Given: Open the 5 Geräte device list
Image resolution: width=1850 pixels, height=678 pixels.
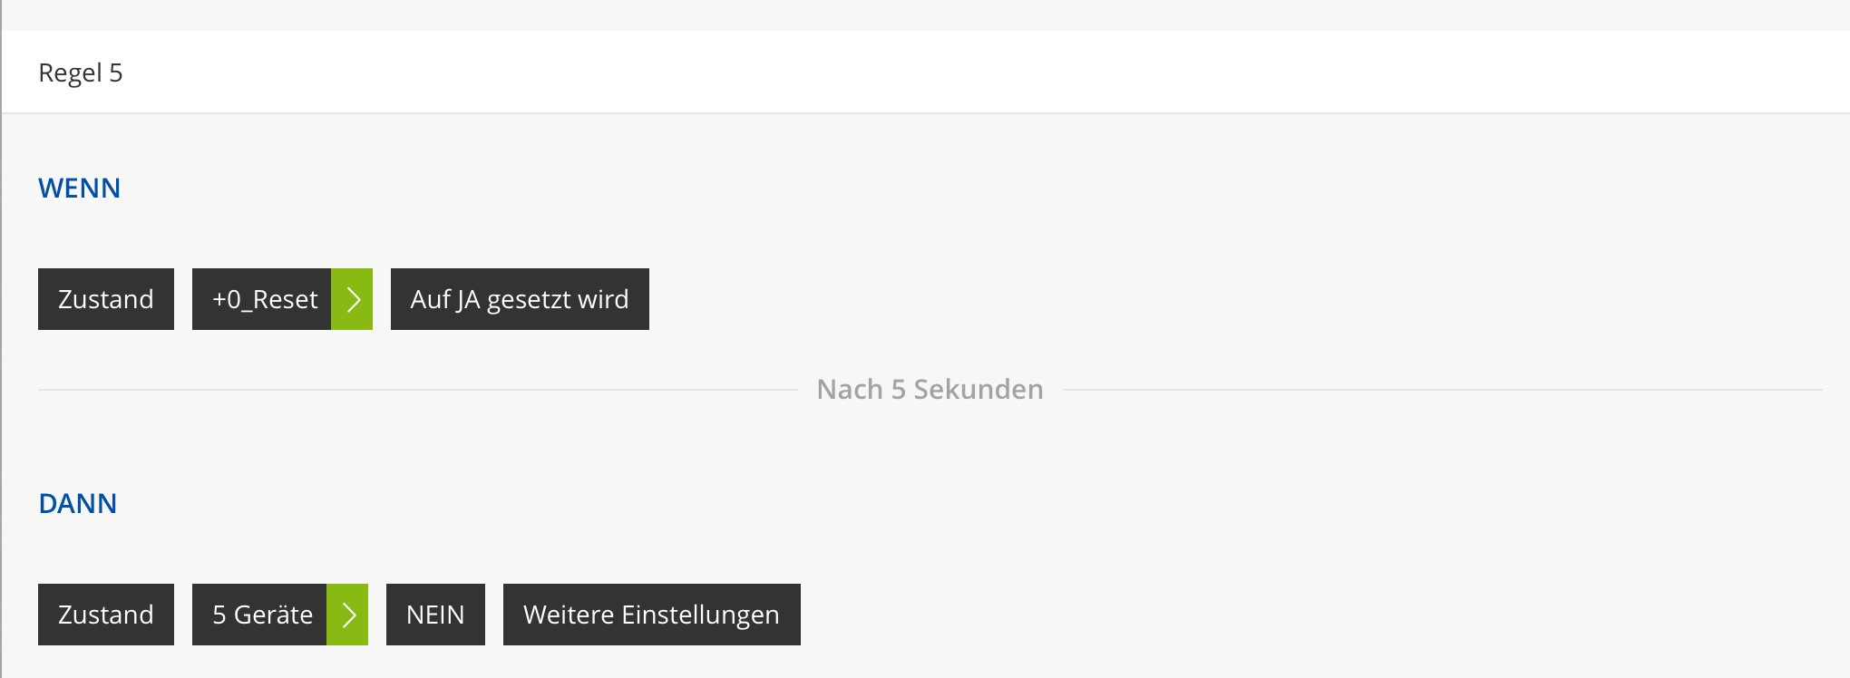Looking at the screenshot, I should 261,615.
